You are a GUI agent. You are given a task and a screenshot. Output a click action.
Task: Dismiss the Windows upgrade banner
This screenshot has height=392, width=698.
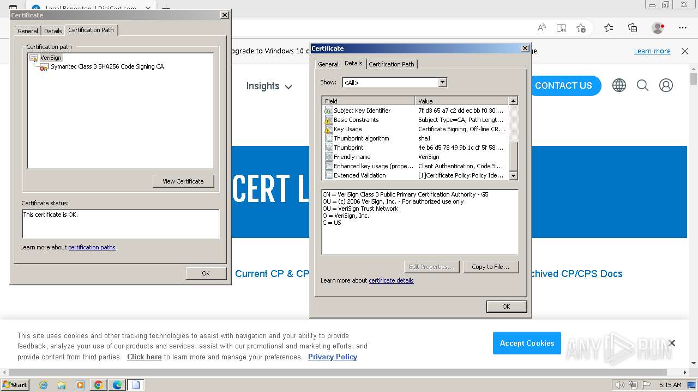coord(685,51)
